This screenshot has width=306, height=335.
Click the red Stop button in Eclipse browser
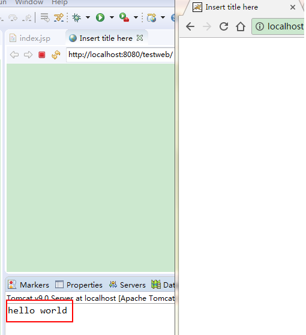click(x=42, y=55)
